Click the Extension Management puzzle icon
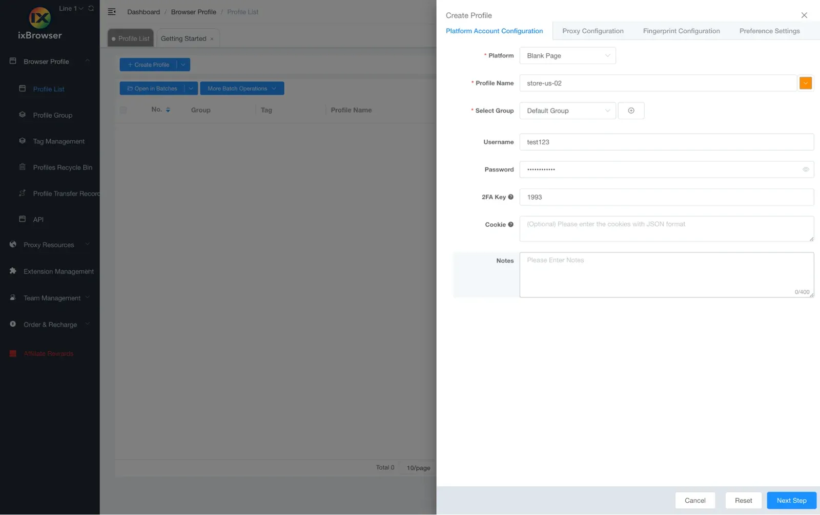 pos(13,271)
